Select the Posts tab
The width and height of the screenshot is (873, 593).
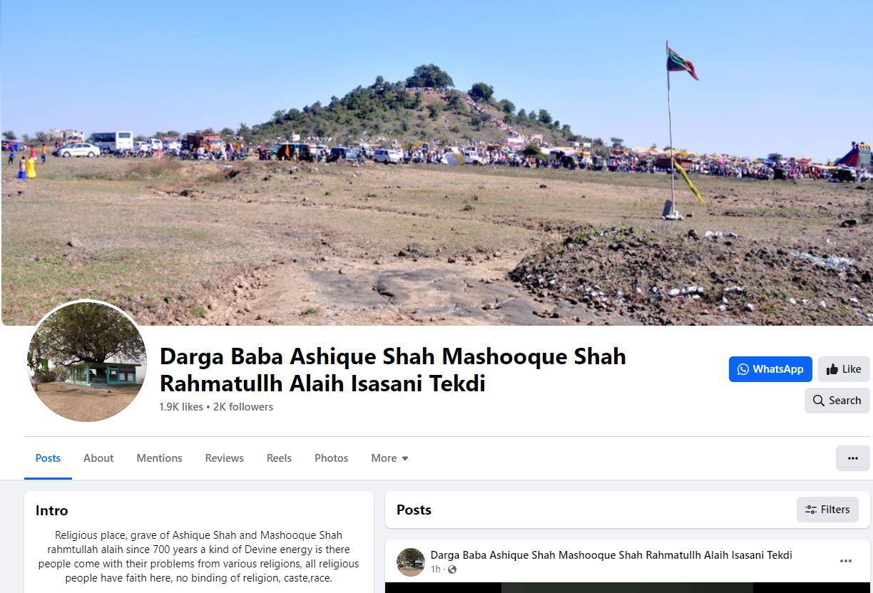[48, 458]
